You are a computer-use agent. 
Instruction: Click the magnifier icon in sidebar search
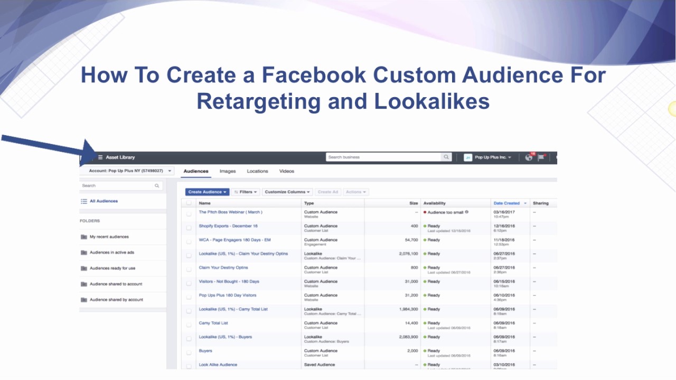point(157,186)
